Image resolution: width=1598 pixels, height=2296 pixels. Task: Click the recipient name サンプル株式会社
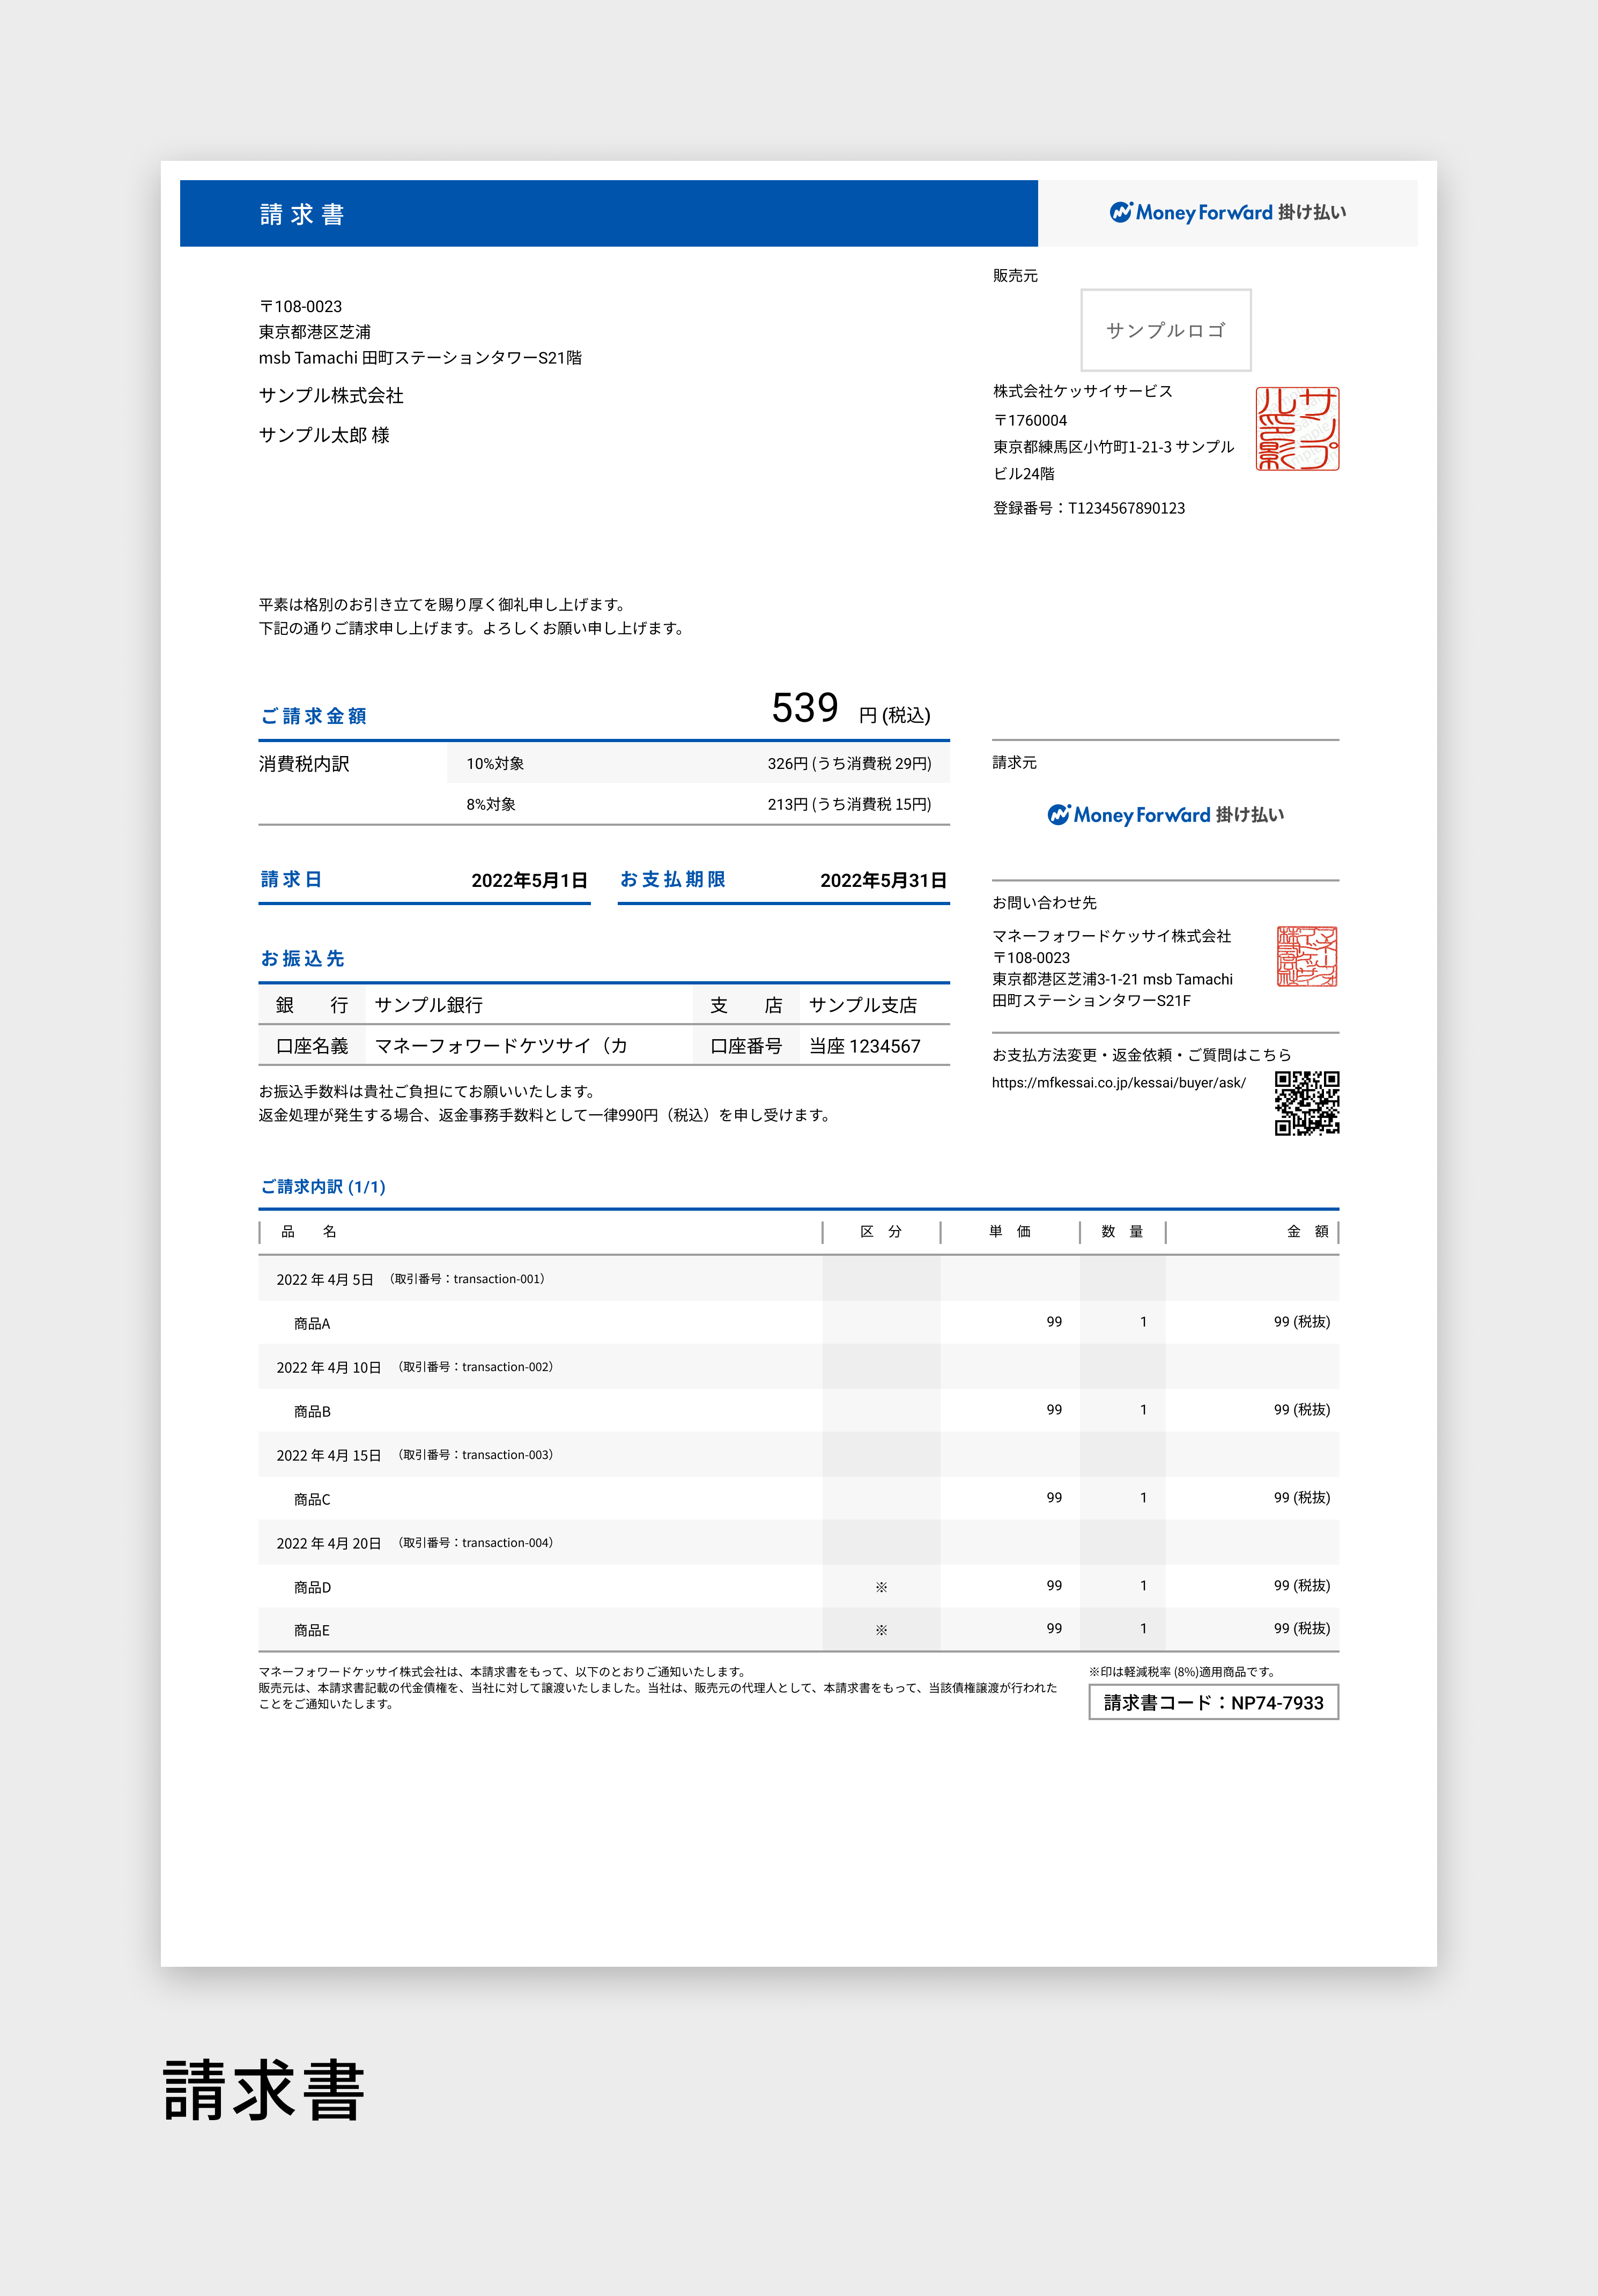(x=331, y=396)
